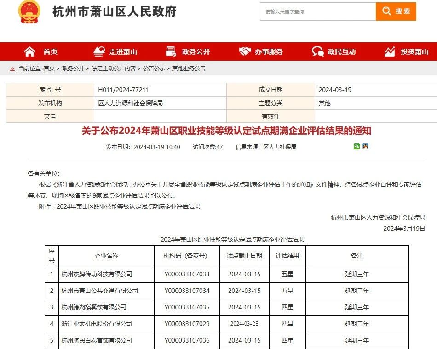Click inside the keyword search input box
The image size is (437, 349).
[316, 11]
